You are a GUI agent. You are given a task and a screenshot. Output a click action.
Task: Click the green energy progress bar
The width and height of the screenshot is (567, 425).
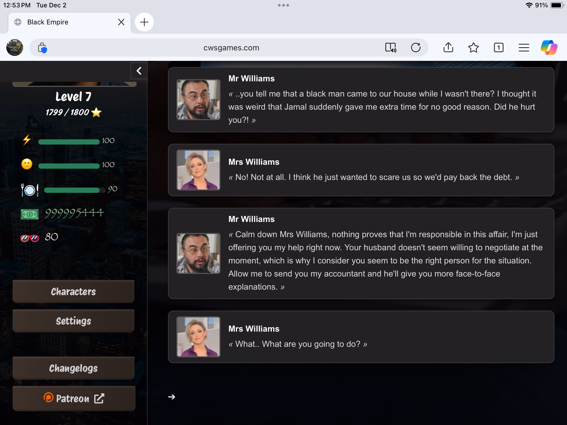coord(69,142)
